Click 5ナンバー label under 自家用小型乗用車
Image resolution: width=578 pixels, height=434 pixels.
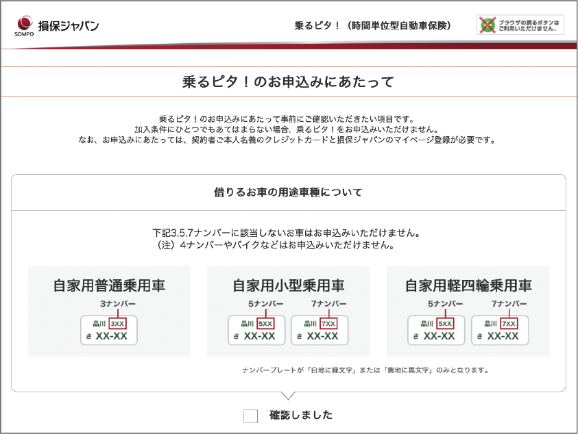[266, 304]
